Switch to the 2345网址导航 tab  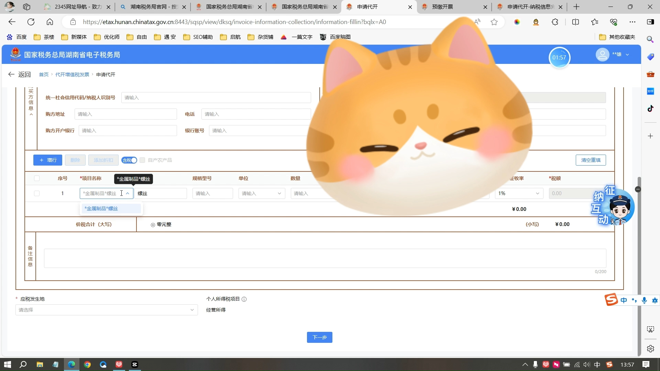78,7
